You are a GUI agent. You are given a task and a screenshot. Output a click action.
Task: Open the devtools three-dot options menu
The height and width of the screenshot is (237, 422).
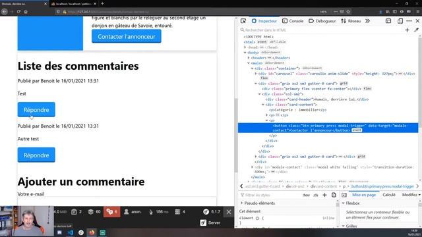click(x=409, y=21)
